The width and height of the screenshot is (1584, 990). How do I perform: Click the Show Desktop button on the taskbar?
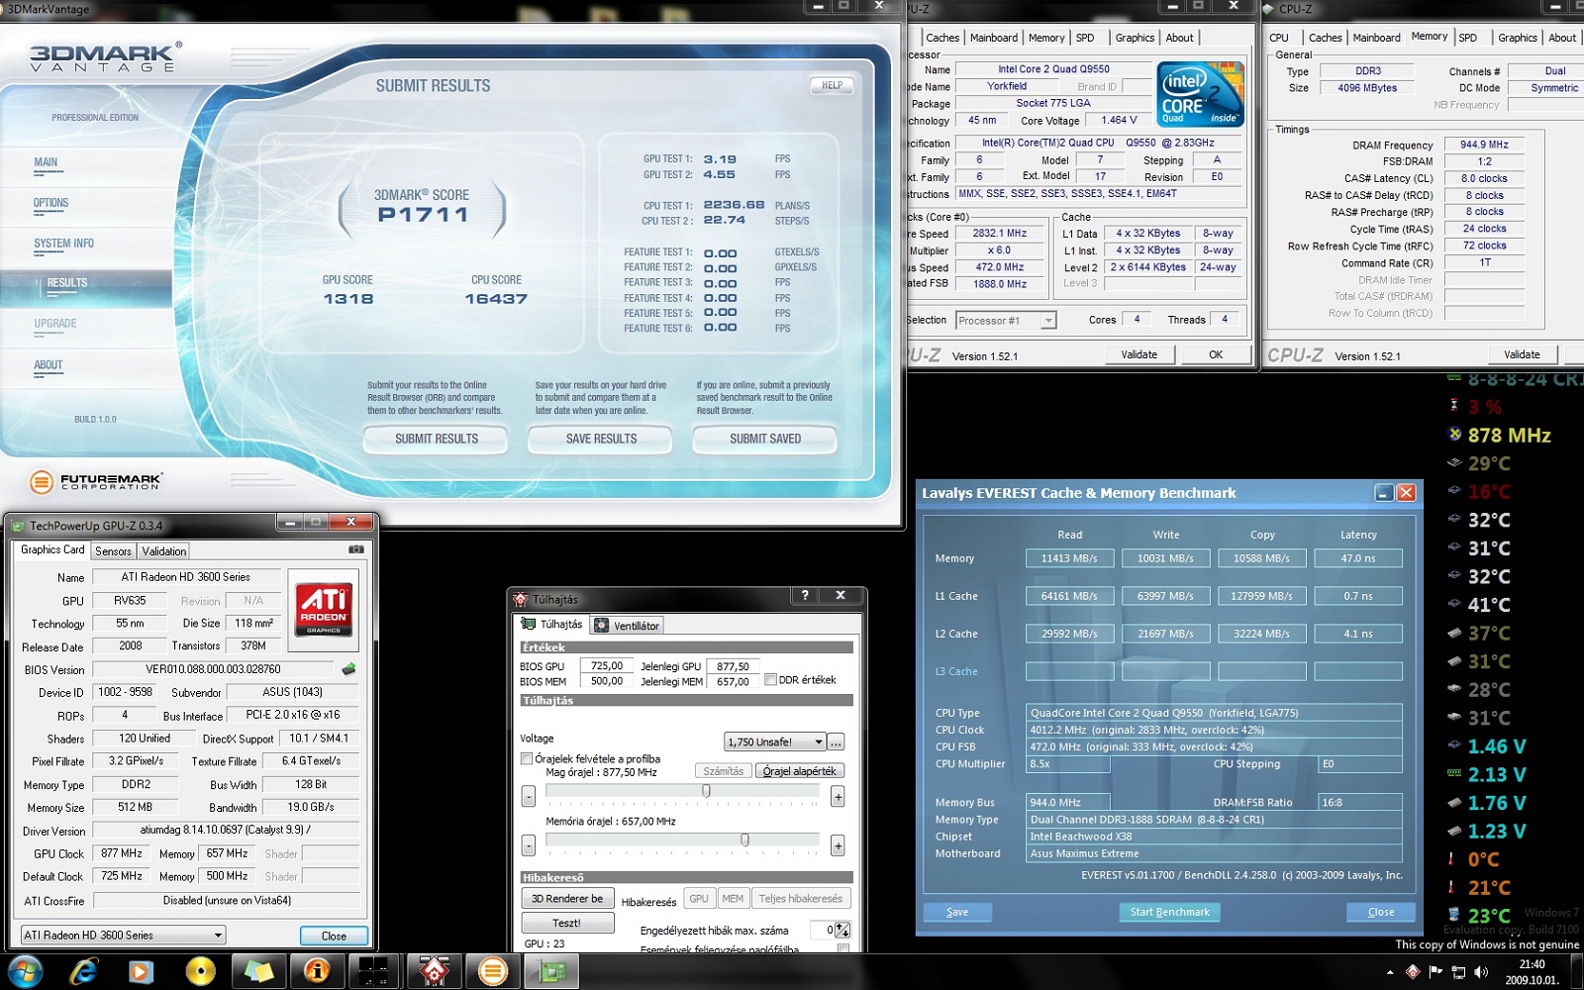click(x=1578, y=972)
